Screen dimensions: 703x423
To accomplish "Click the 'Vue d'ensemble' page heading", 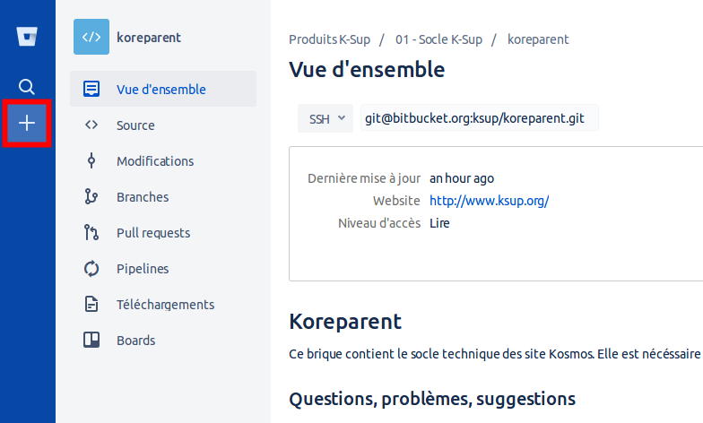I will (x=367, y=70).
